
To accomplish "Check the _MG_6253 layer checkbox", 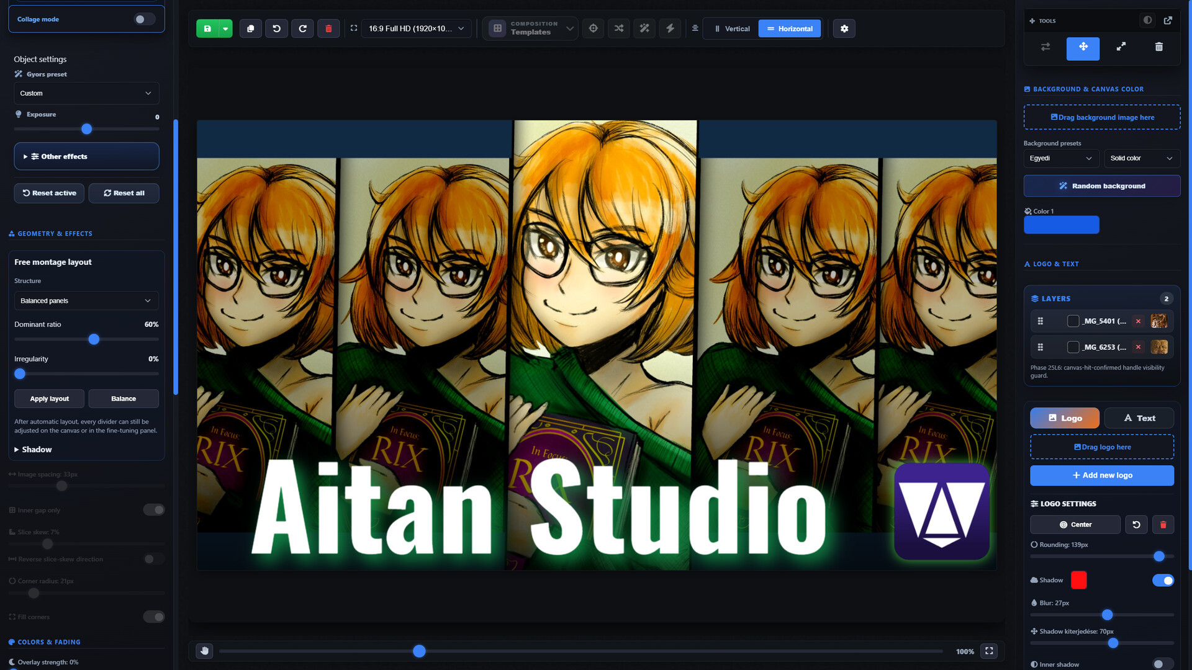I will coord(1073,347).
